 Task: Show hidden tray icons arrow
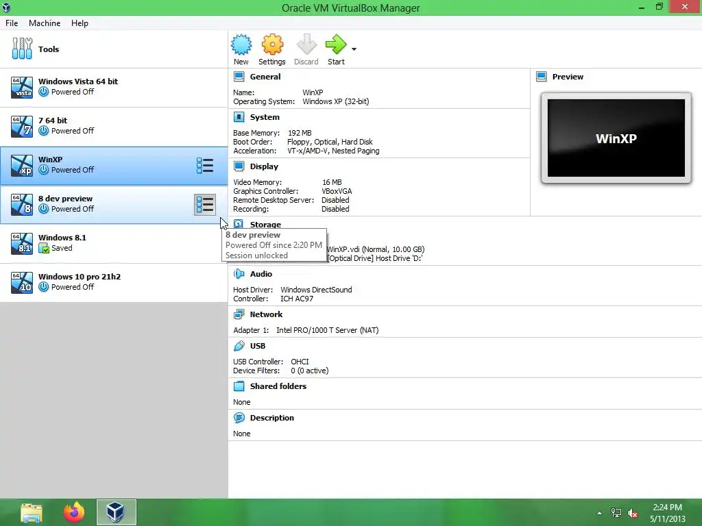[x=599, y=513]
